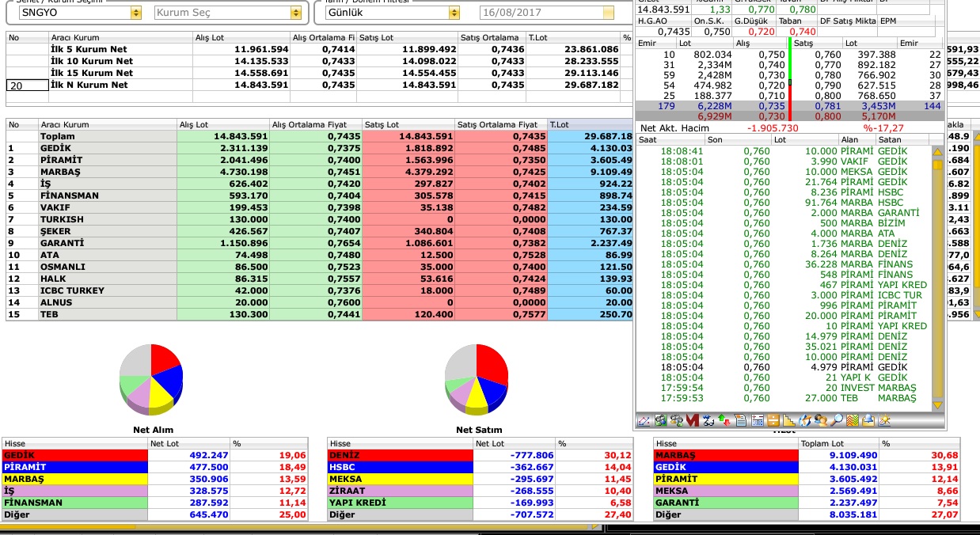
Task: Select FİNANSMAN row in main broker table
Action: pyautogui.click(x=319, y=195)
